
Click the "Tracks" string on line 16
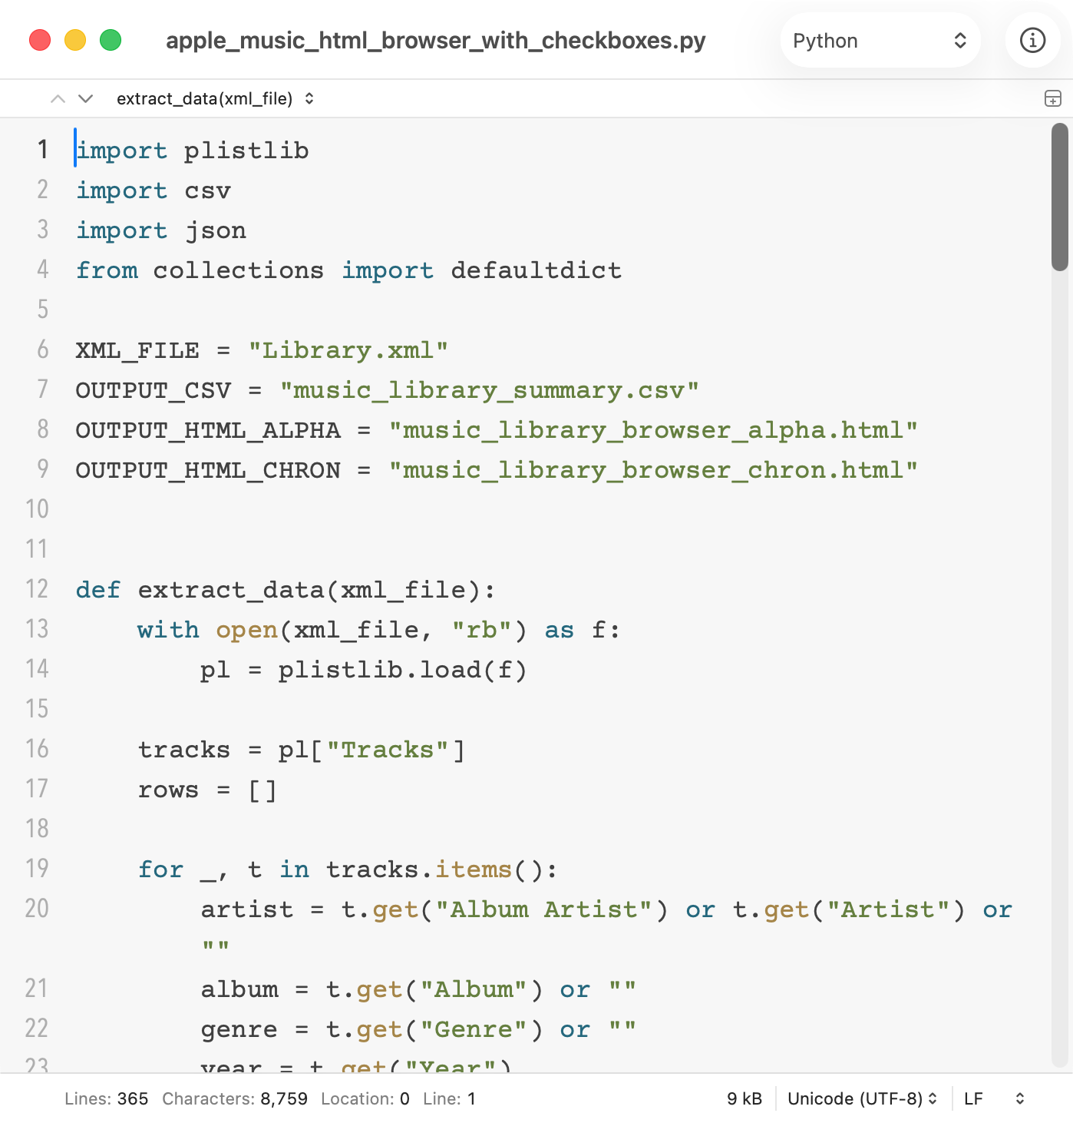point(388,750)
